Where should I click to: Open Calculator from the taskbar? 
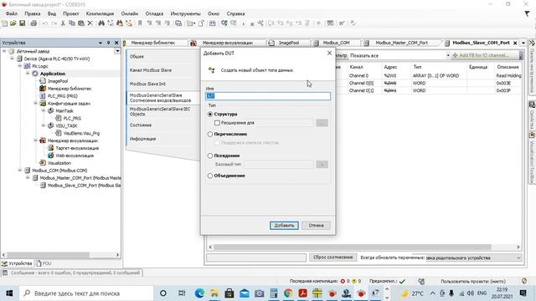tap(274, 293)
